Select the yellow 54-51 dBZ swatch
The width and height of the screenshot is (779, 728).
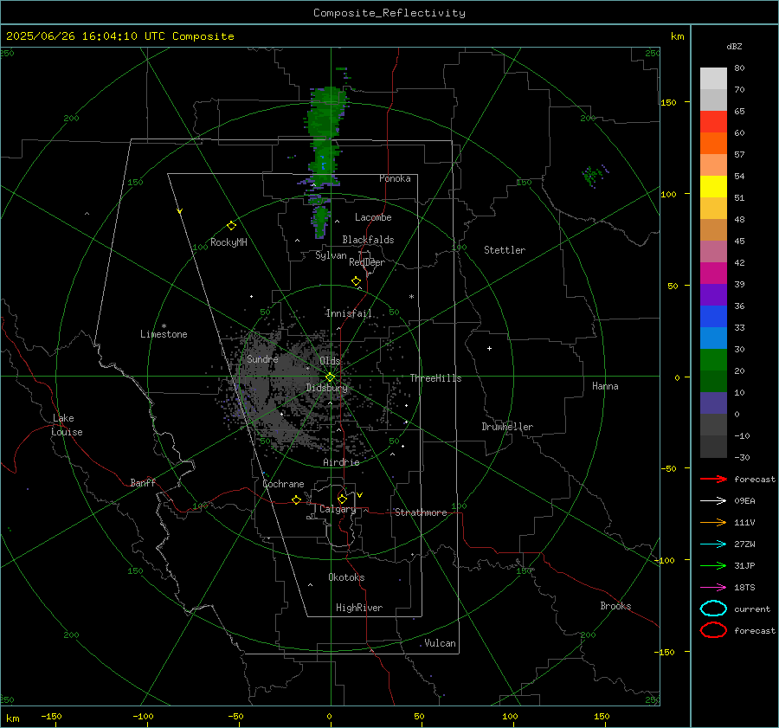pyautogui.click(x=713, y=187)
